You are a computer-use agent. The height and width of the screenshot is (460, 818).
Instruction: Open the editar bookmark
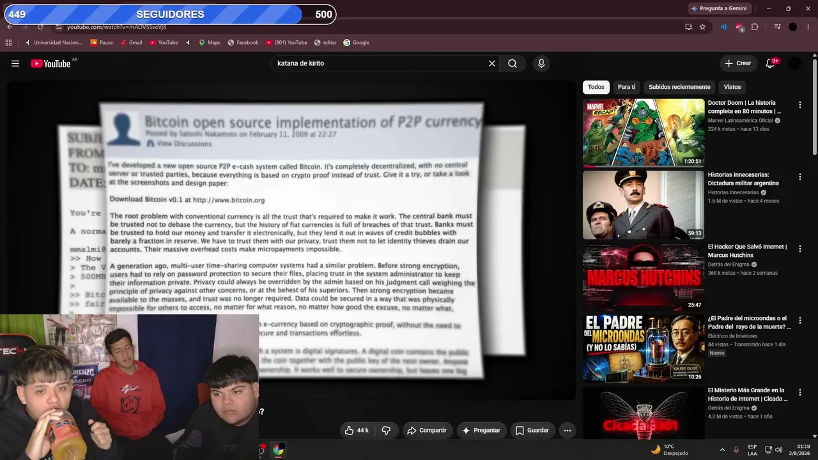coord(325,43)
